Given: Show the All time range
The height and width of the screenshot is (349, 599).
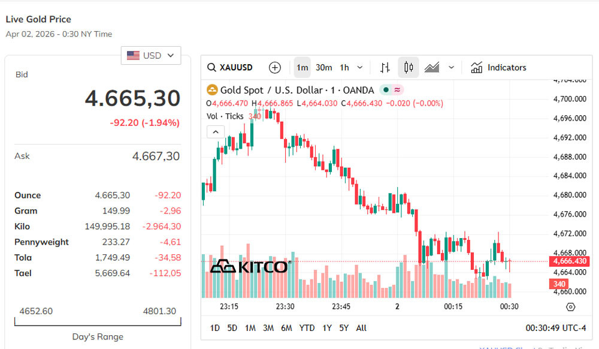Looking at the screenshot, I should (361, 328).
